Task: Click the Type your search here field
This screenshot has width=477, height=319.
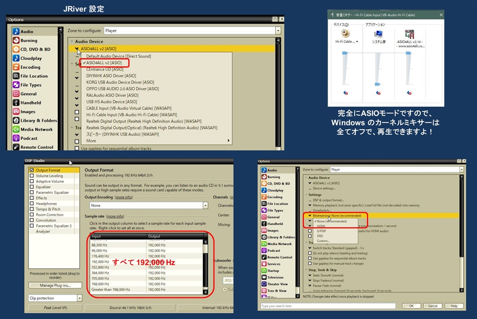Action: (x=328, y=306)
